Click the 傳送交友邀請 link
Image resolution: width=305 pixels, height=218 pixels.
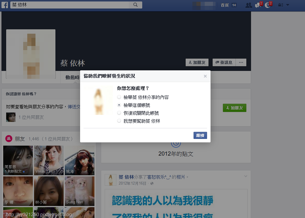click(x=74, y=107)
